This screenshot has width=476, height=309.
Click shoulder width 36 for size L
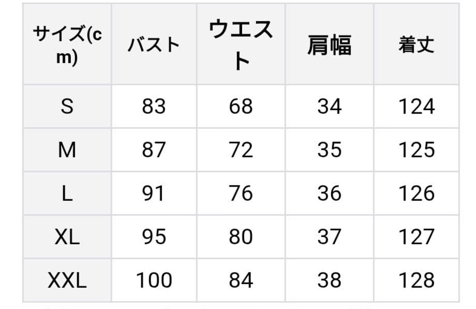[329, 194]
